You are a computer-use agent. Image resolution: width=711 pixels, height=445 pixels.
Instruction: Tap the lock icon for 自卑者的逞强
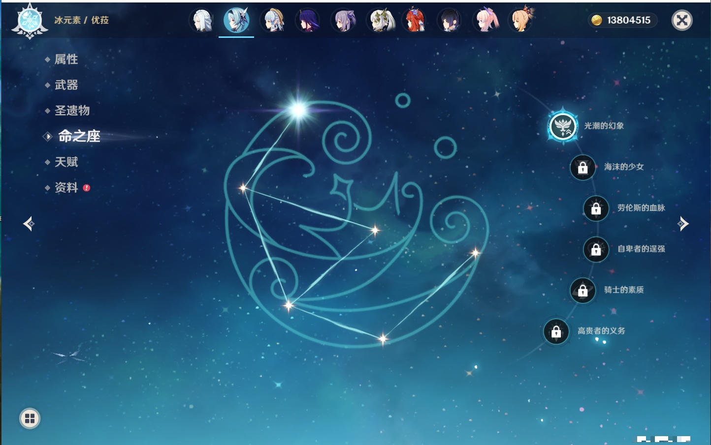[x=596, y=249]
